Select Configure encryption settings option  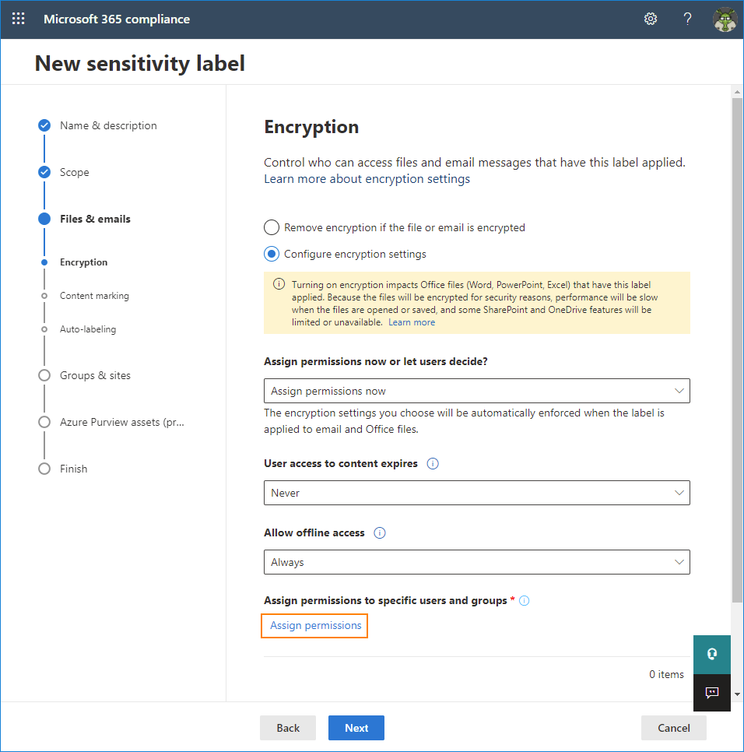(271, 253)
